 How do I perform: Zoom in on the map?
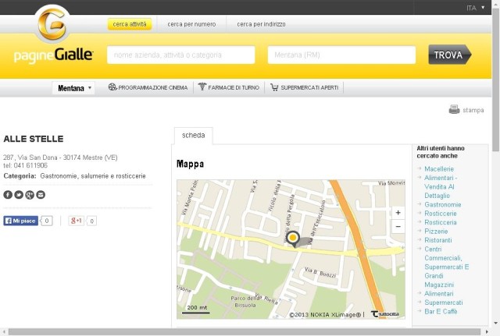[398, 213]
